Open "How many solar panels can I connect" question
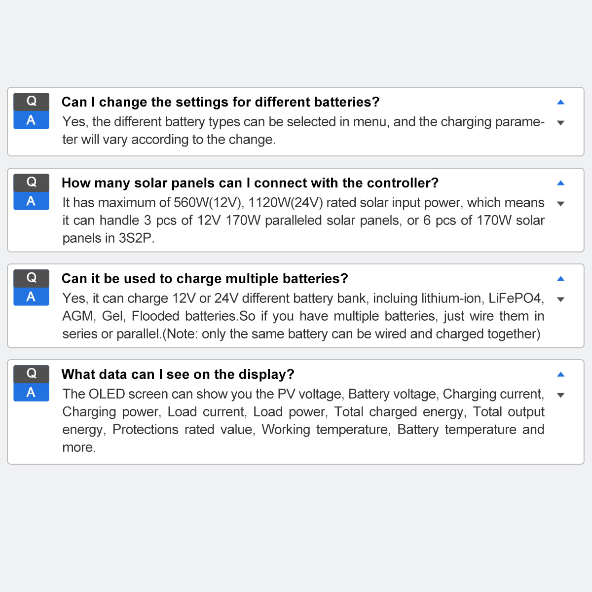This screenshot has width=592, height=592. 250,183
